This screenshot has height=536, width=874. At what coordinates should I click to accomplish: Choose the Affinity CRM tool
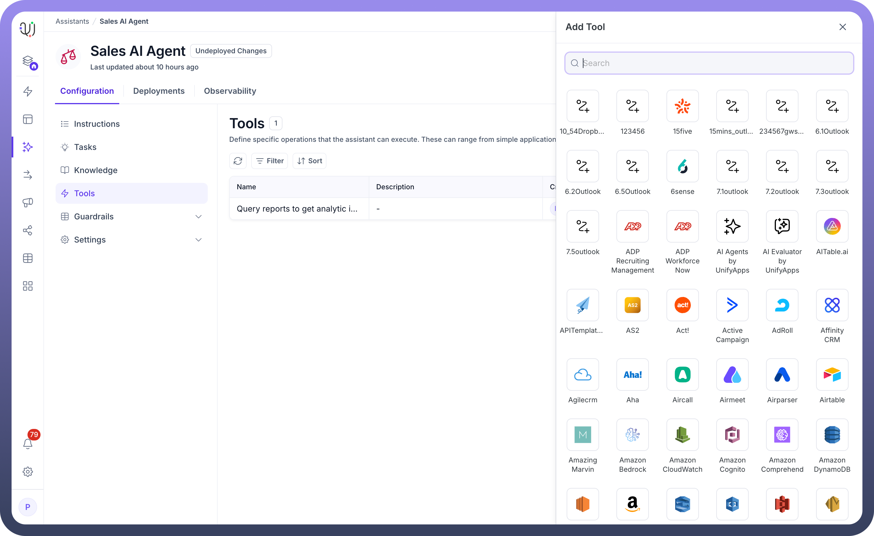(x=832, y=305)
